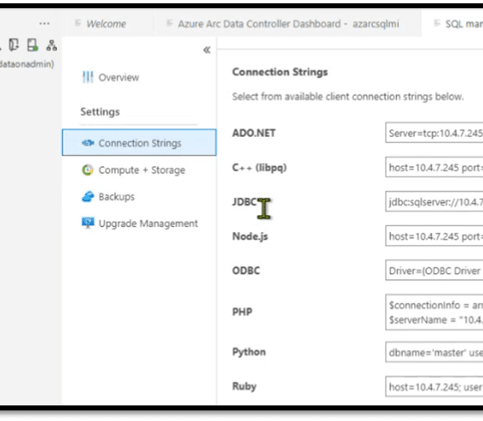The width and height of the screenshot is (483, 421).
Task: Click the new connection document icon
Action: click(13, 45)
